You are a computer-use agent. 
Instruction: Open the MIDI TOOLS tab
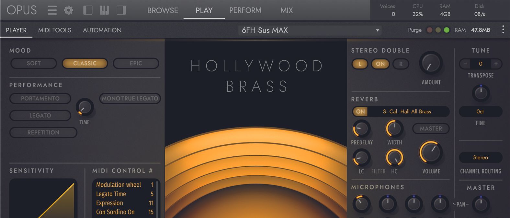(x=54, y=30)
